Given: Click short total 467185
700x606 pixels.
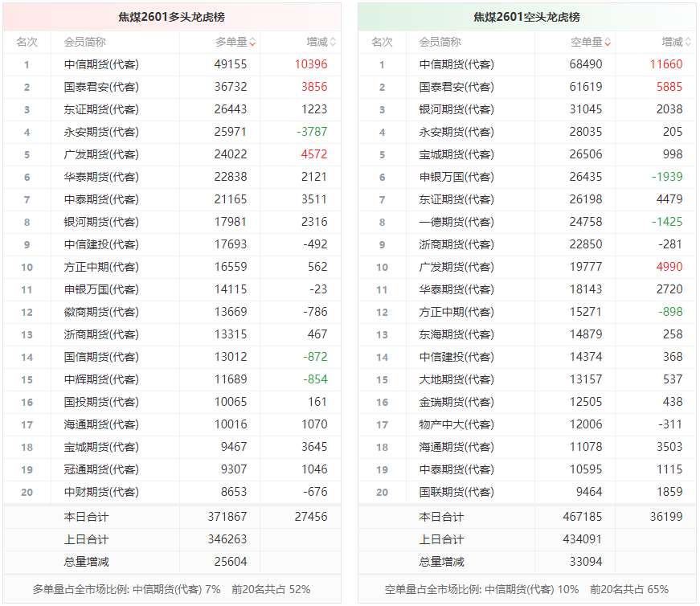Looking at the screenshot, I should [x=583, y=517].
